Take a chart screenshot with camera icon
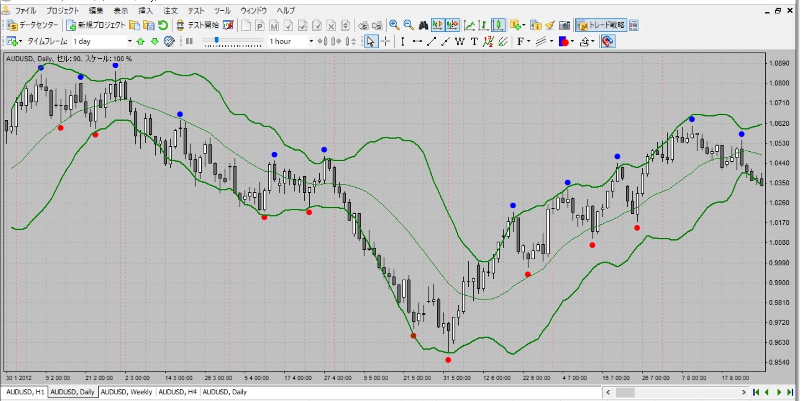 click(564, 26)
